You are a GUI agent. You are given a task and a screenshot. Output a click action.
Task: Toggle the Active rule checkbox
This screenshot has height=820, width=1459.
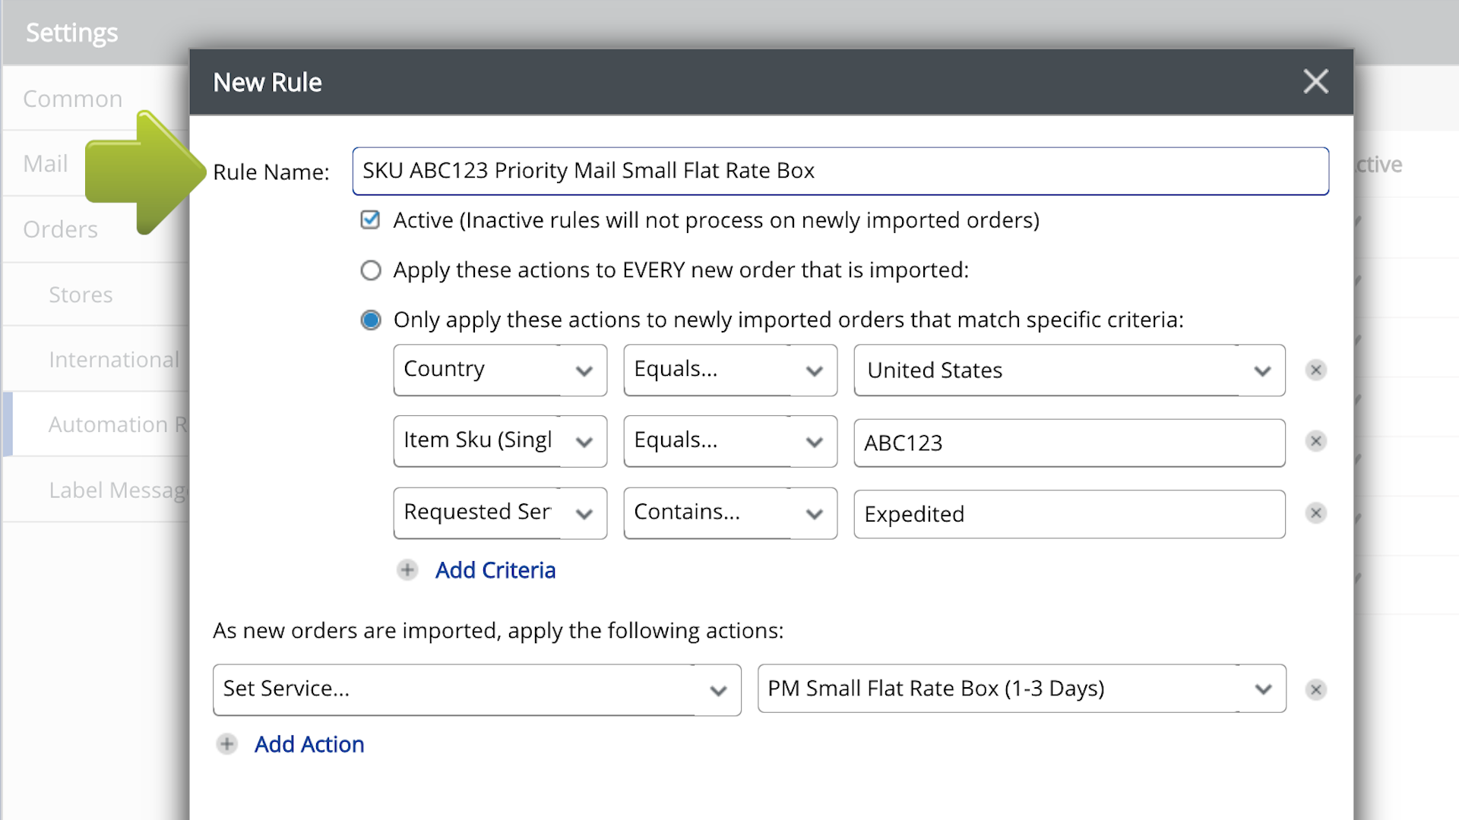coord(370,220)
